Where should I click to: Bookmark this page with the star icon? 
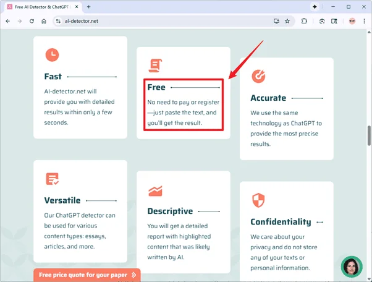click(287, 21)
